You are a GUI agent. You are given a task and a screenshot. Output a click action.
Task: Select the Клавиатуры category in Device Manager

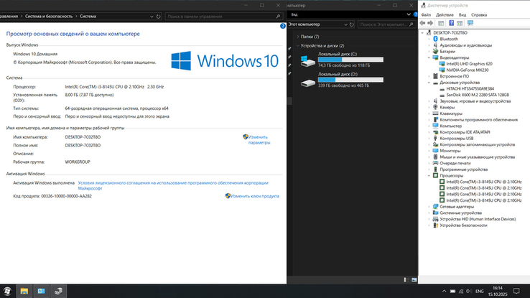[451, 113]
